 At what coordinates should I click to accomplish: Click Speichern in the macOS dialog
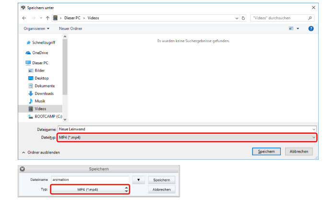pyautogui.click(x=161, y=180)
